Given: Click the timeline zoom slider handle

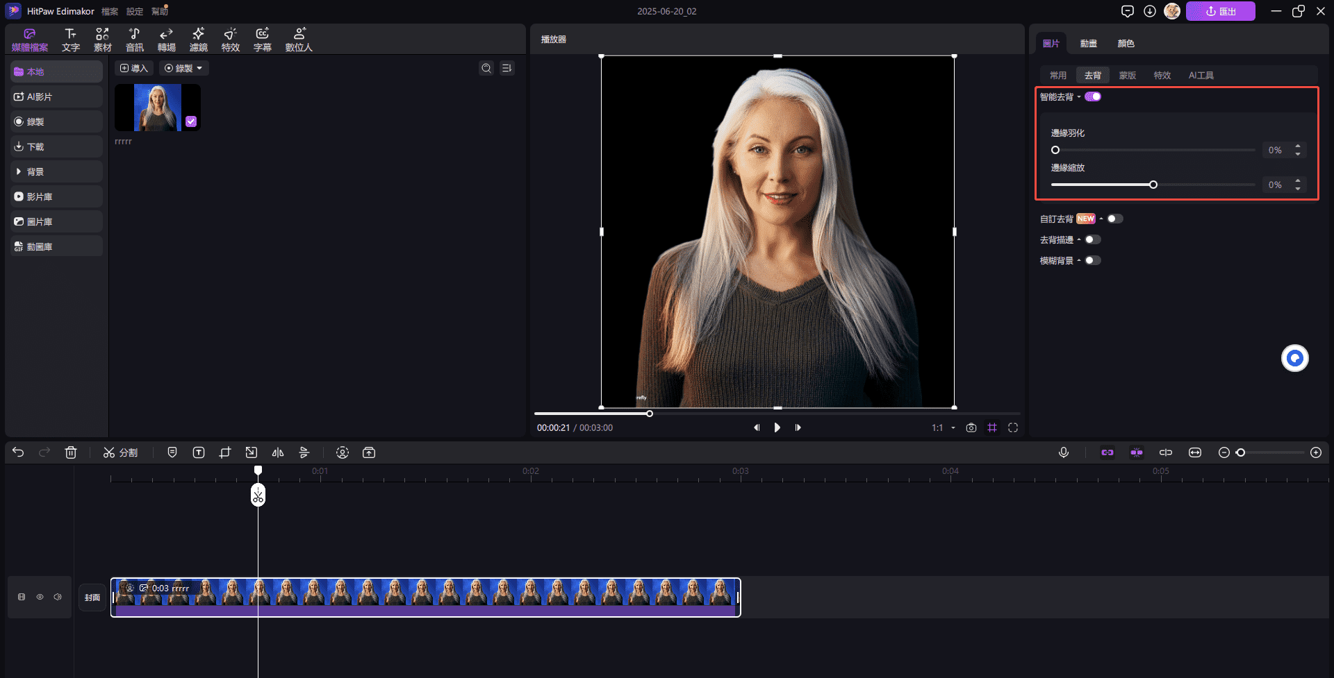Looking at the screenshot, I should [1240, 452].
